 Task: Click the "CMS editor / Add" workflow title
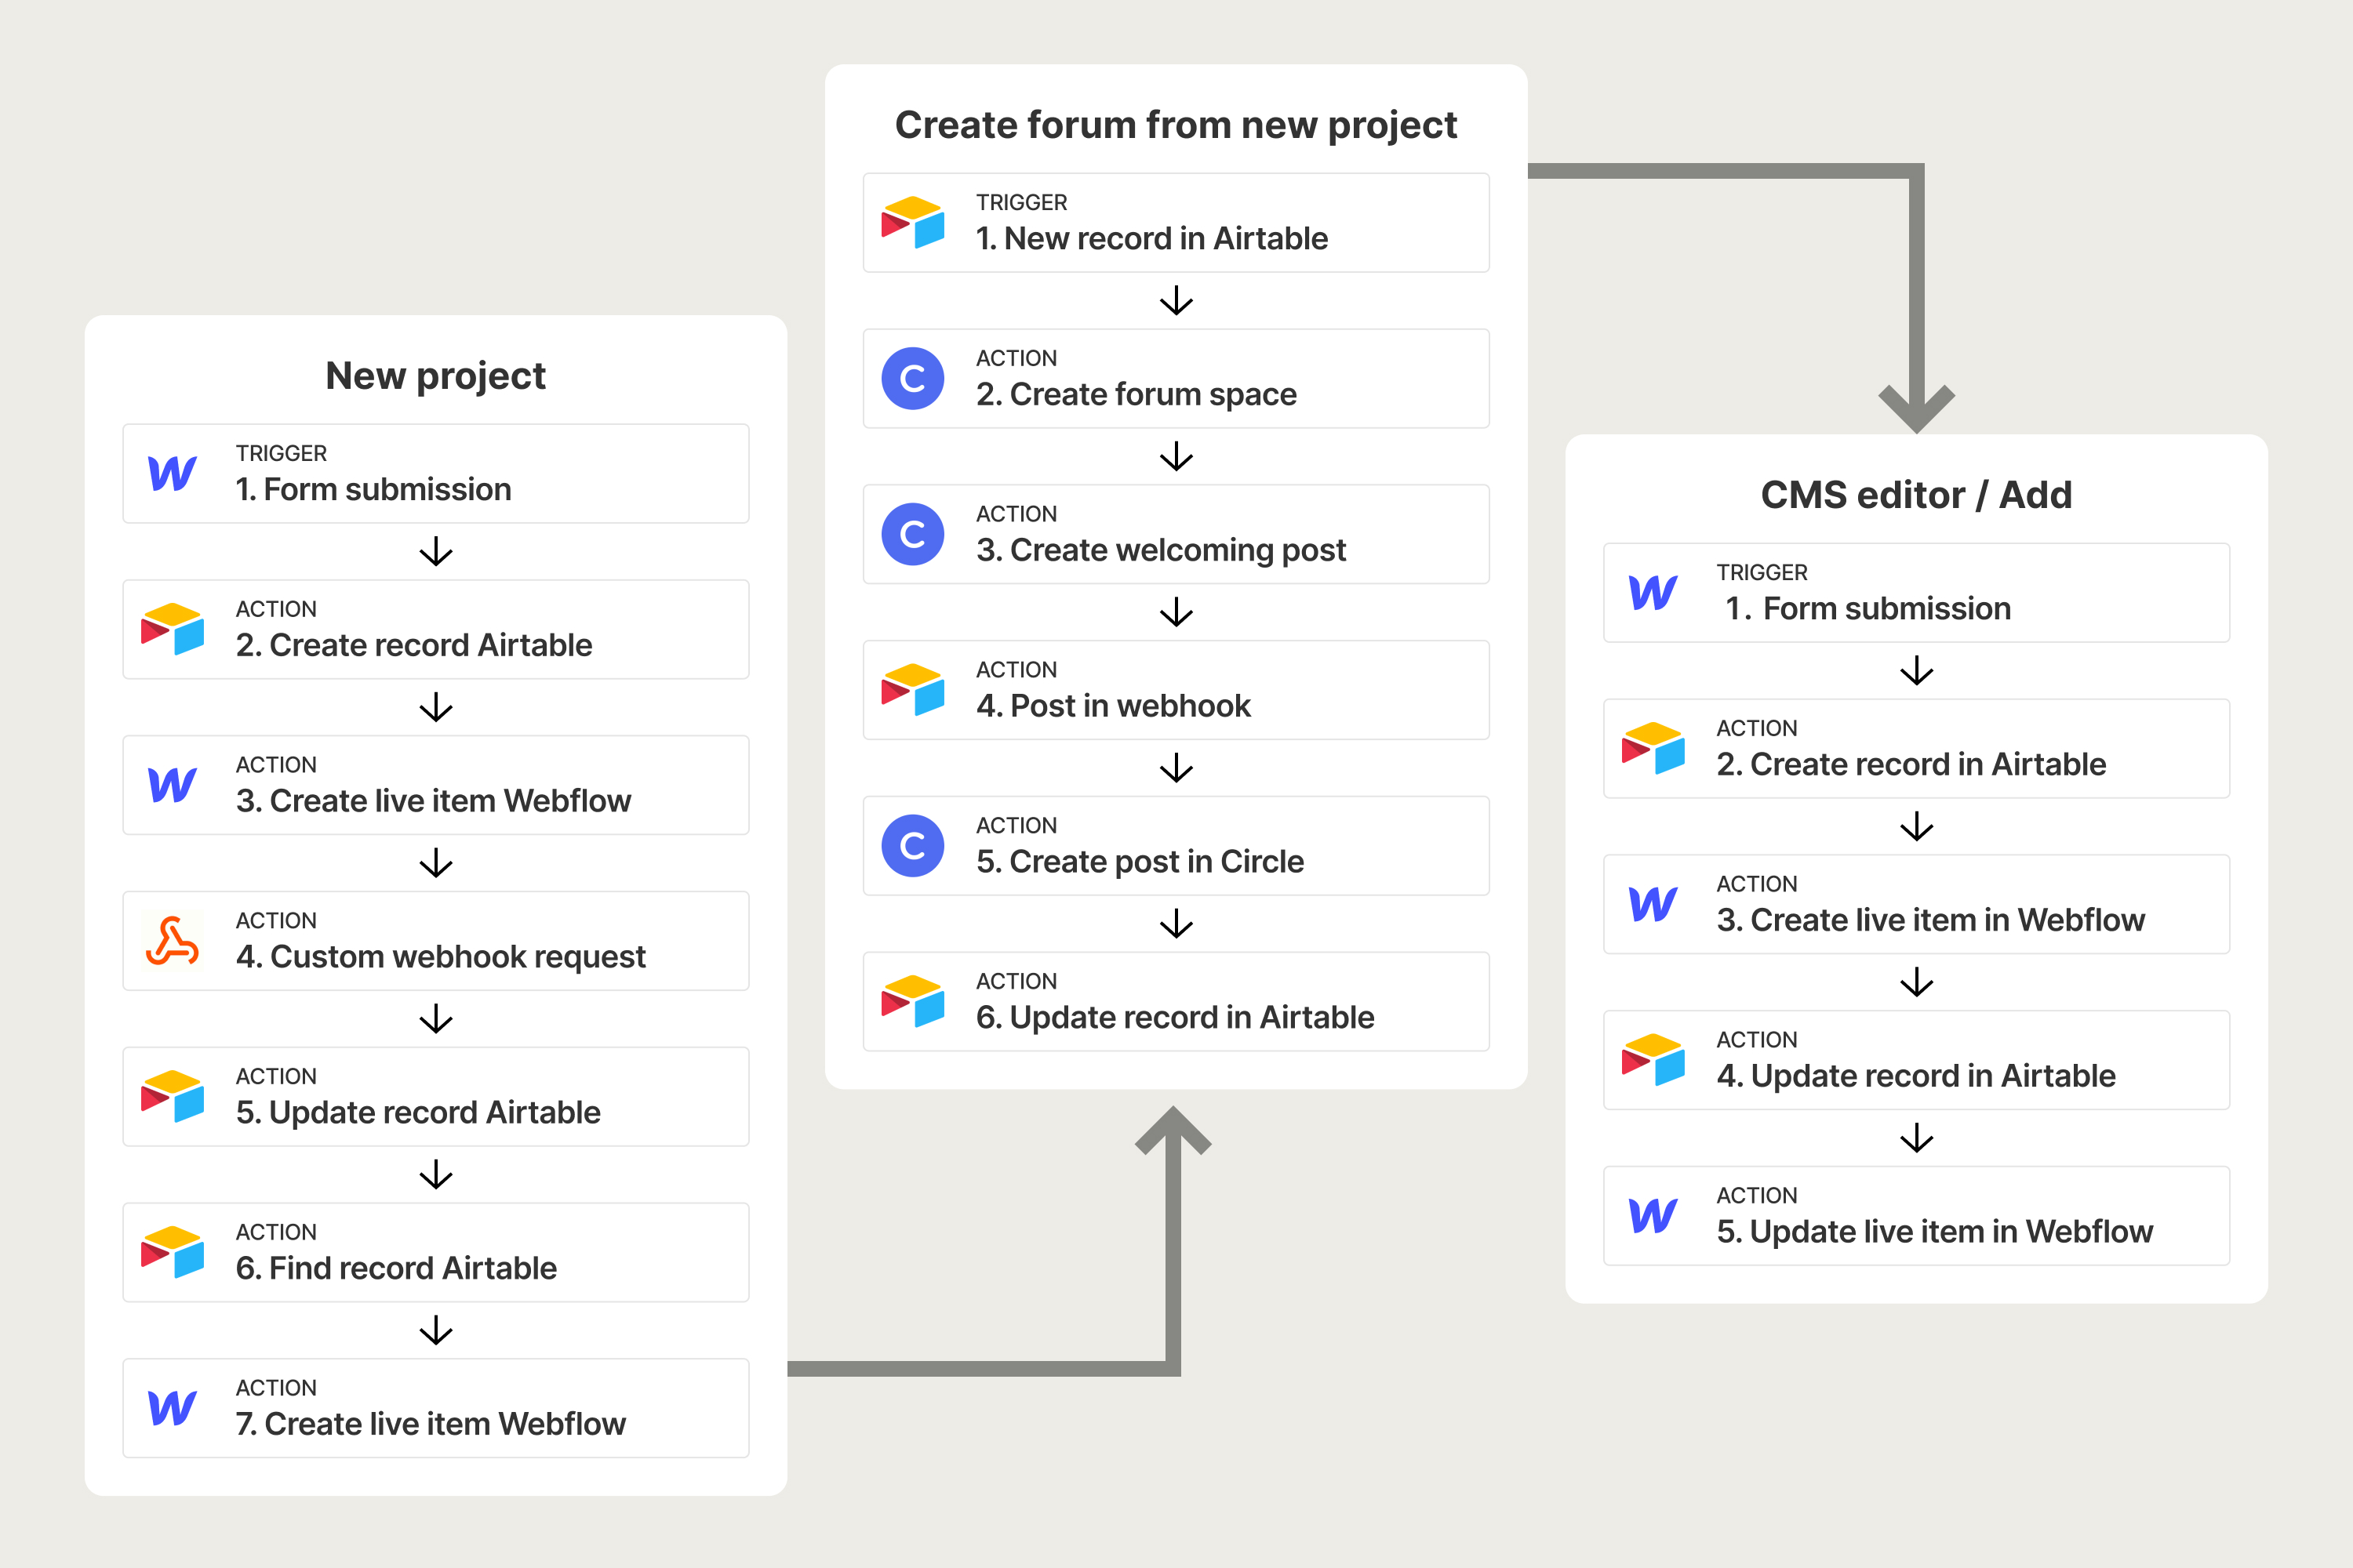click(1916, 494)
